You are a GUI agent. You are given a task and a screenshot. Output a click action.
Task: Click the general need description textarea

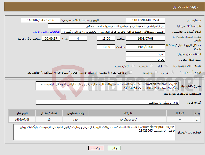(107, 86)
